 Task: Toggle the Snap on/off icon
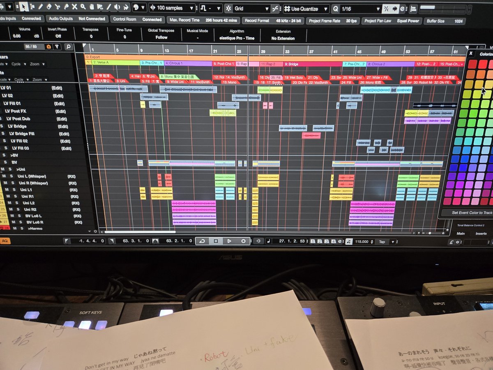[229, 8]
